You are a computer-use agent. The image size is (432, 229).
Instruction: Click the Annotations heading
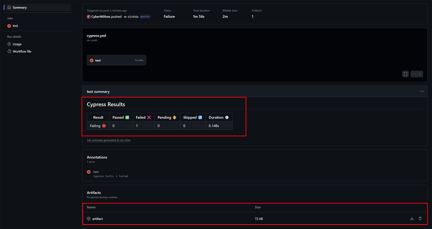coord(97,157)
